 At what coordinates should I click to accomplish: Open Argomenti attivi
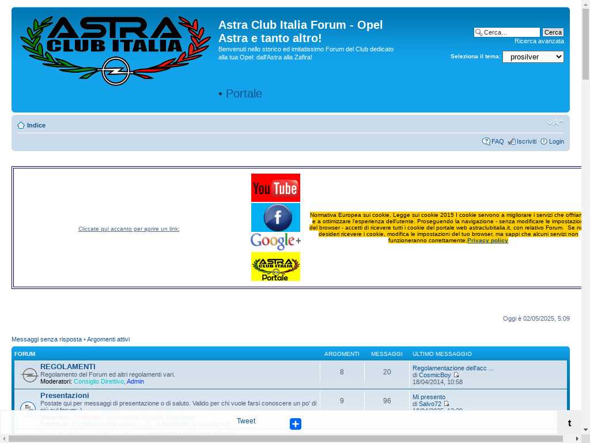pyautogui.click(x=108, y=339)
